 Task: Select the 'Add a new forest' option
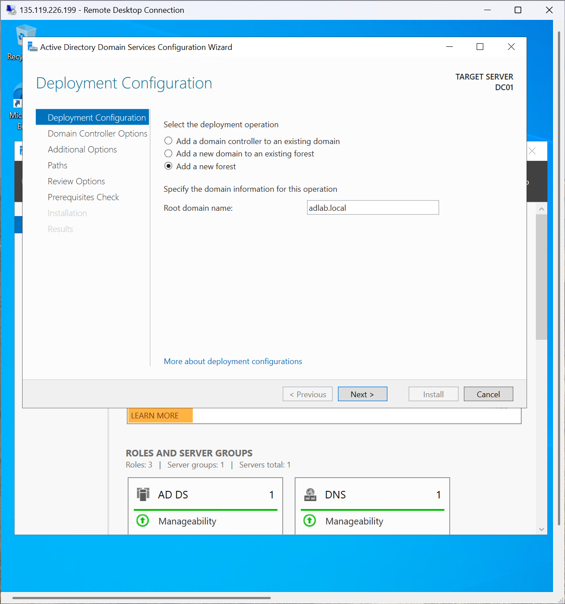tap(168, 166)
